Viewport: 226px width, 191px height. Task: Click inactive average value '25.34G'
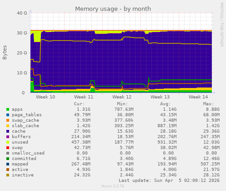[168, 175]
